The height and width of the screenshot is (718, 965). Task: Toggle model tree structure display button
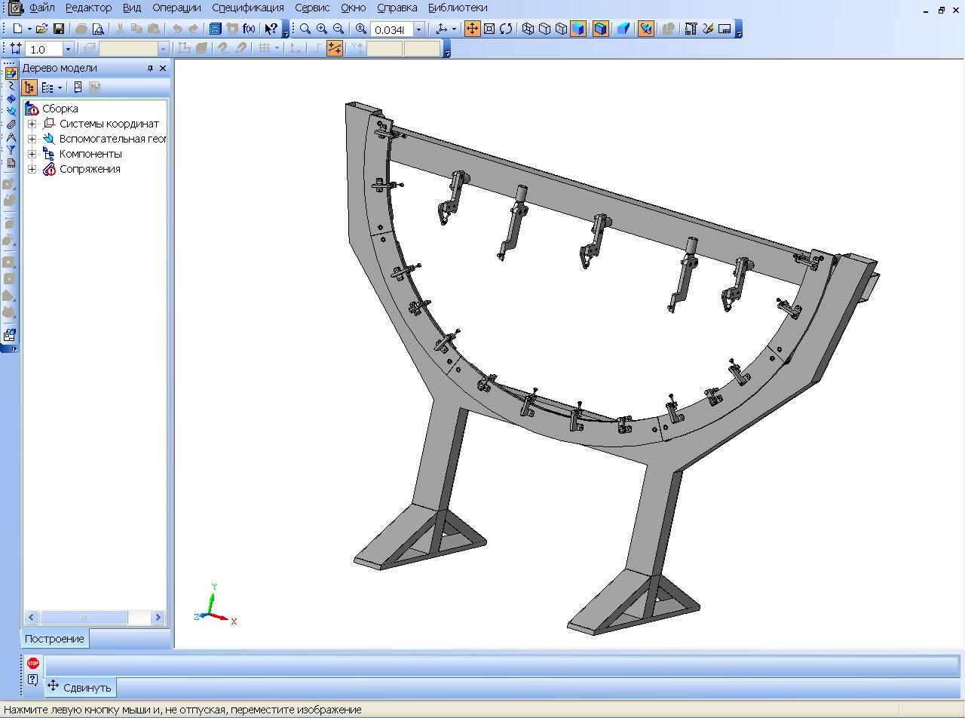(29, 87)
